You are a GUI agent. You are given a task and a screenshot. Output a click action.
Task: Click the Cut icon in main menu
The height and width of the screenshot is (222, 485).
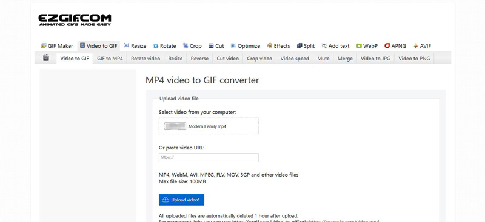point(211,46)
